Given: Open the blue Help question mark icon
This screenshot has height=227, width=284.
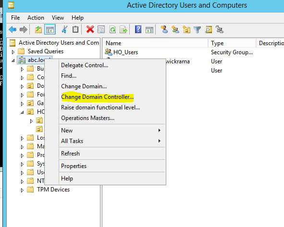Looking at the screenshot, I should pos(138,29).
